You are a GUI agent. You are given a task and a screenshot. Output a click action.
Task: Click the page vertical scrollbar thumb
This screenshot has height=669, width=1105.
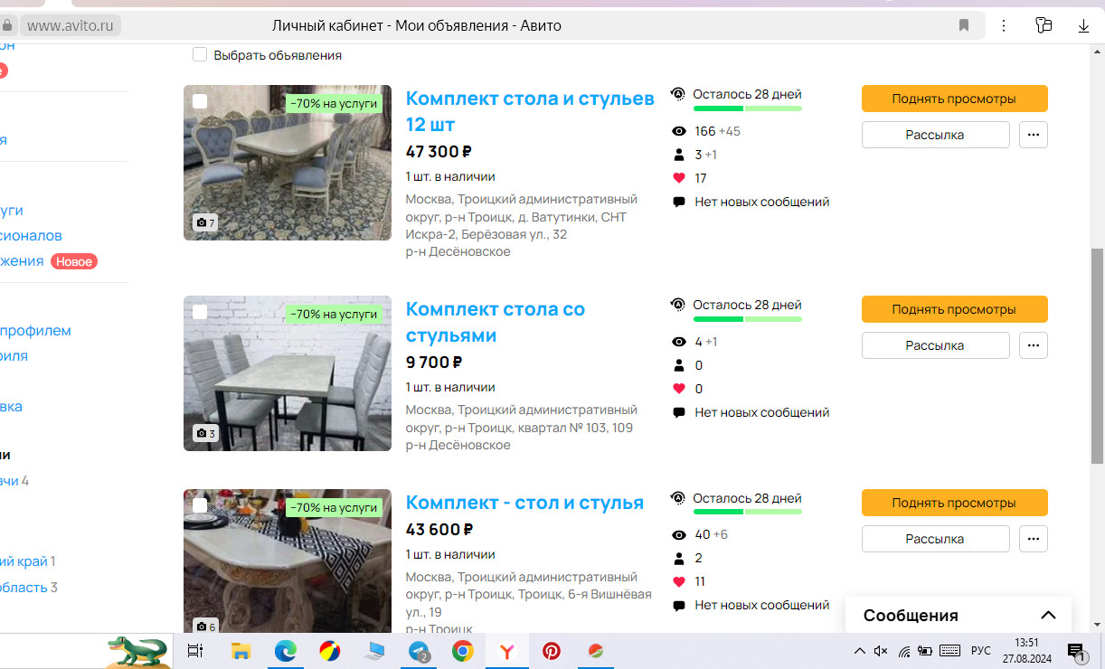tap(1098, 356)
